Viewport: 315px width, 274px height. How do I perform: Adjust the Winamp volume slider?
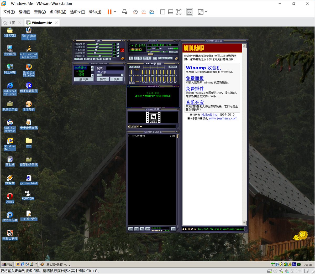(153, 52)
